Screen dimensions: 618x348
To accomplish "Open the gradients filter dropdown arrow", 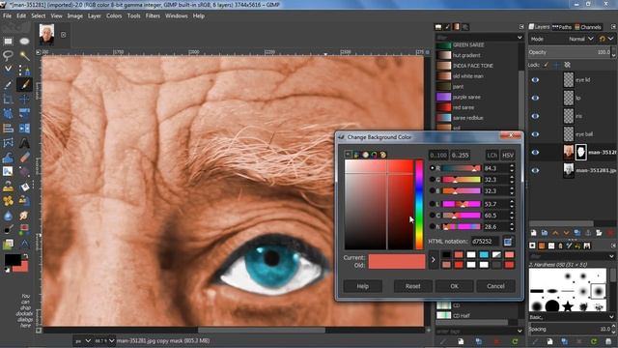I will pos(520,38).
